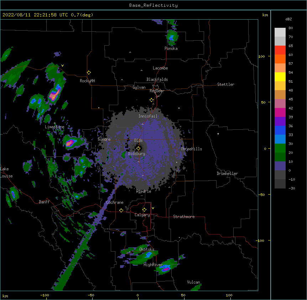Click the yellow 54 dBZ legend swatch

tap(280, 77)
